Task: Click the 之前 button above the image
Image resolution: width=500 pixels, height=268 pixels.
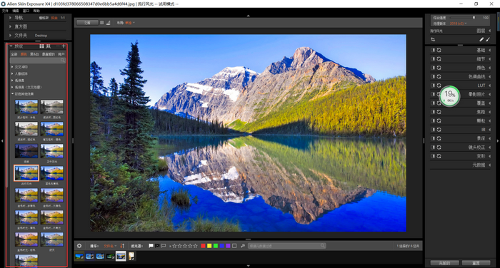Action: click(87, 23)
